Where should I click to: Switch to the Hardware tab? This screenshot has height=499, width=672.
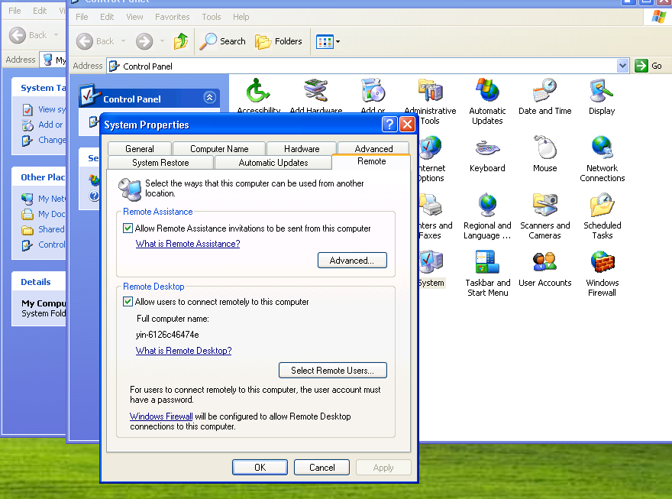(302, 149)
